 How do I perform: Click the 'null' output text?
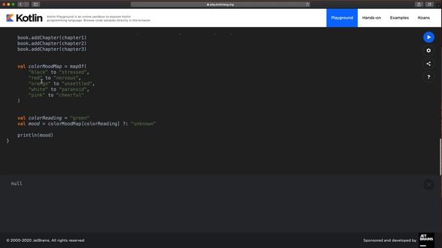click(x=17, y=184)
